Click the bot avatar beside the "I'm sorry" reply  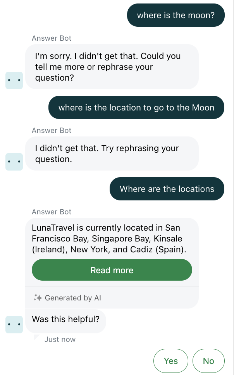point(14,80)
